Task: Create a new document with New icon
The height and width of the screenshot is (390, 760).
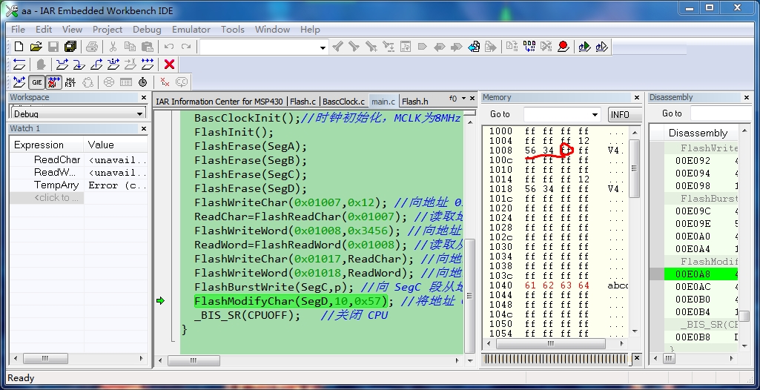Action: 19,47
